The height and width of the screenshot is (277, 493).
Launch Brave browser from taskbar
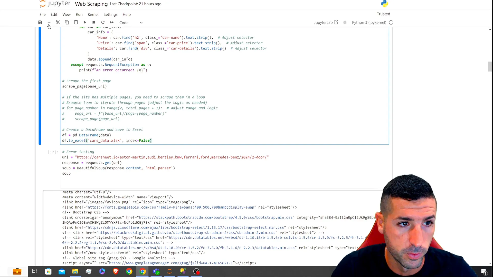coord(116,271)
